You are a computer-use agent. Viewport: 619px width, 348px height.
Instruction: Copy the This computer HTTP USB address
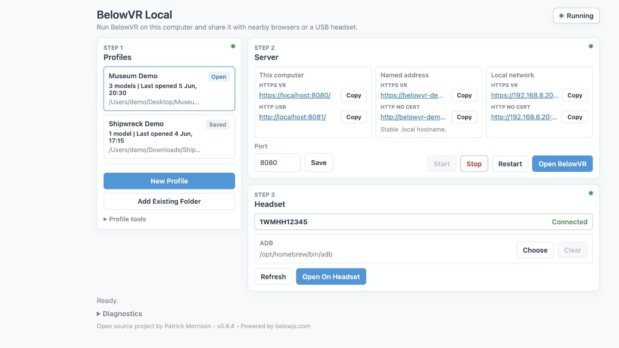click(353, 117)
